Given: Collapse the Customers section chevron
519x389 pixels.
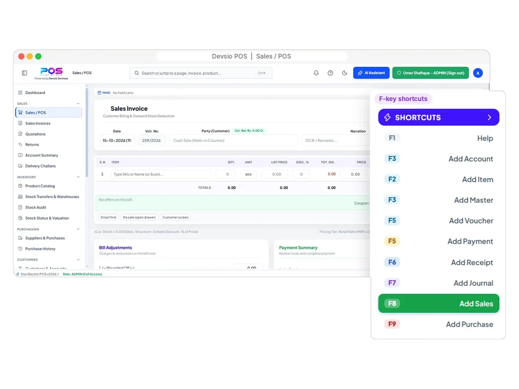Looking at the screenshot, I should [78, 260].
